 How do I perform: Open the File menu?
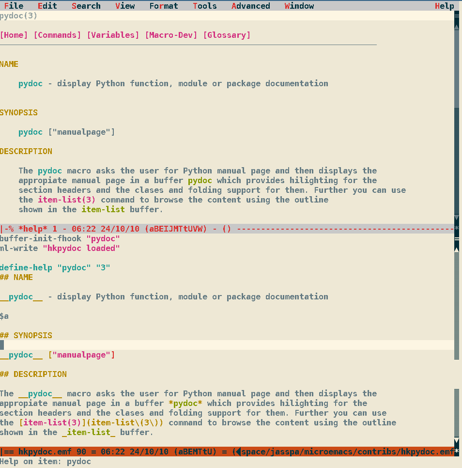[x=14, y=6]
